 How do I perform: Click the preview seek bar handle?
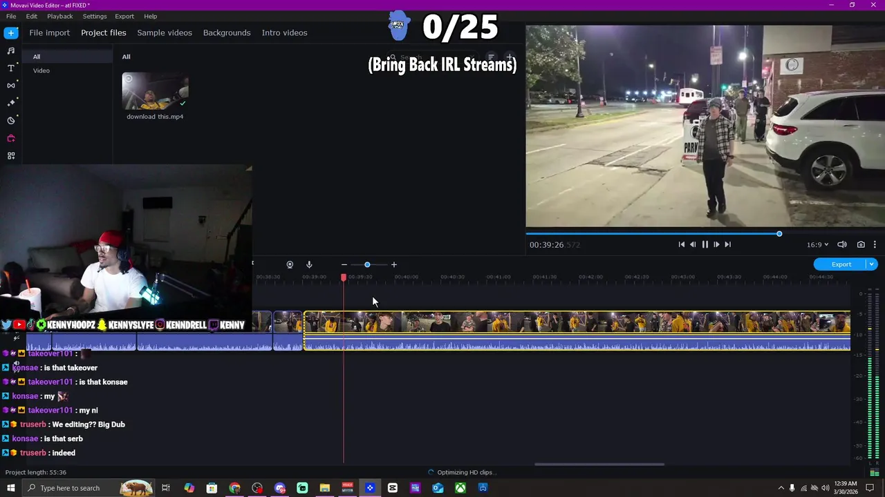pos(779,234)
